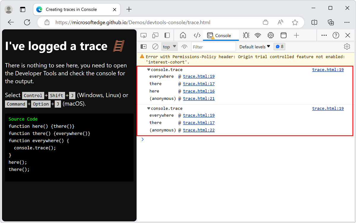Switch to the Console tab

[221, 35]
